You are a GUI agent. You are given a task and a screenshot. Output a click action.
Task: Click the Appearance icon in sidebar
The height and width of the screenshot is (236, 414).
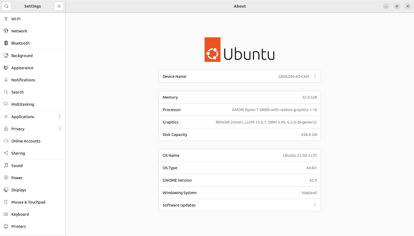click(6, 68)
